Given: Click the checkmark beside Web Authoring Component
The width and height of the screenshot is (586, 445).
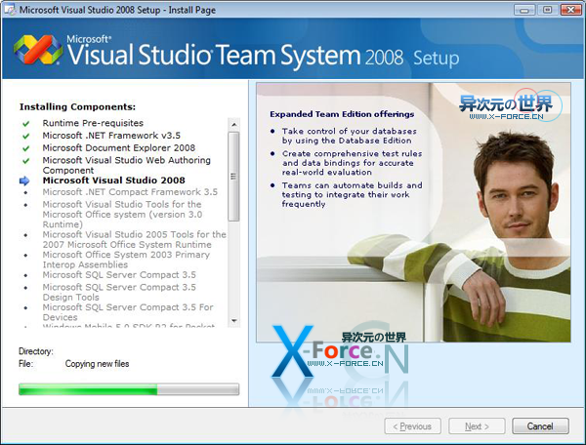Looking at the screenshot, I should [25, 161].
